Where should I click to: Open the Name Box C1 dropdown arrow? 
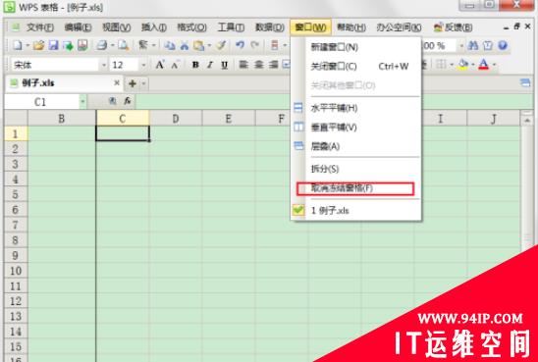pos(82,102)
